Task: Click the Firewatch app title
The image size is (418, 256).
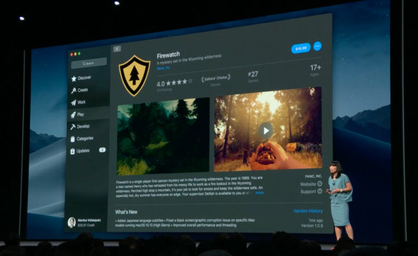Action: pos(168,55)
